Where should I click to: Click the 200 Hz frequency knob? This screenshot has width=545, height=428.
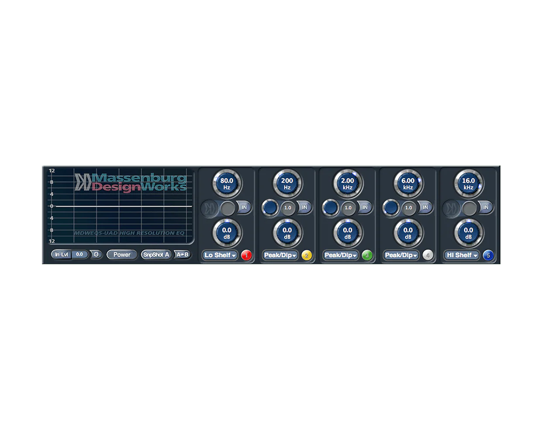pyautogui.click(x=287, y=184)
